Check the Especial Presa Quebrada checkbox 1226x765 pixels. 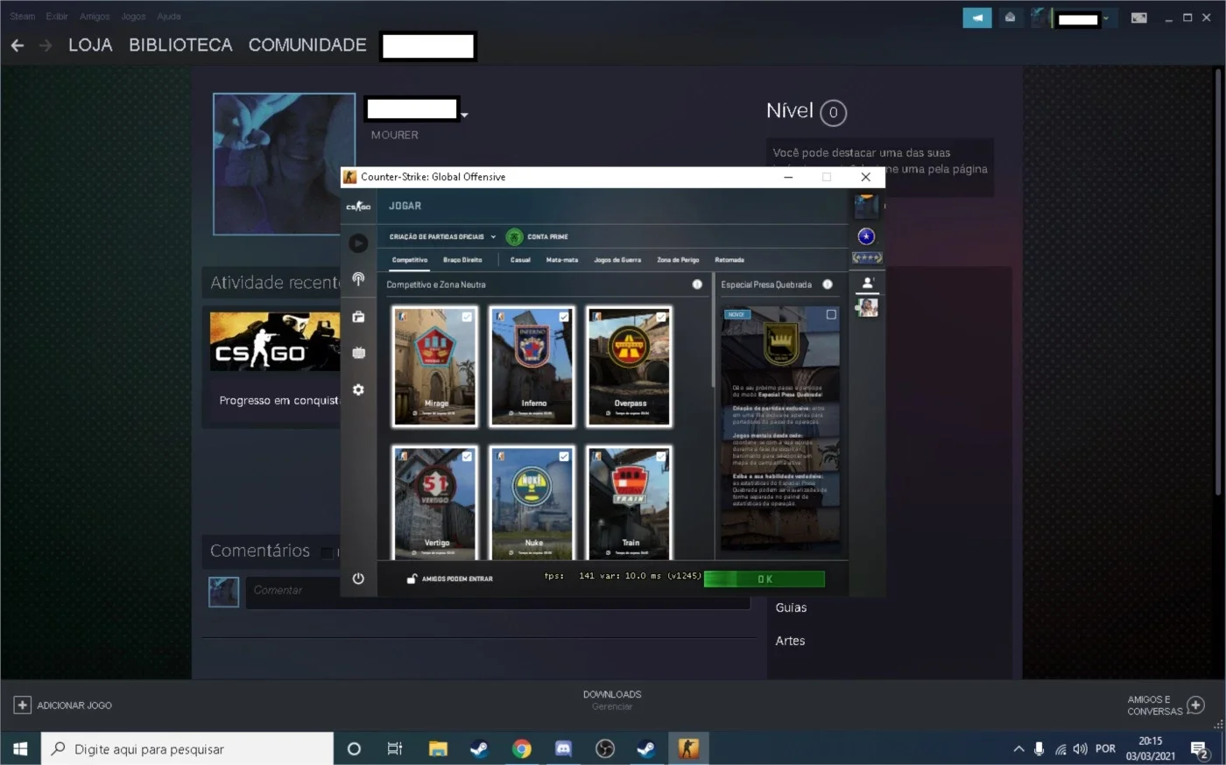coord(831,314)
